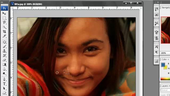Switch to the Navigator tab

click(x=166, y=7)
